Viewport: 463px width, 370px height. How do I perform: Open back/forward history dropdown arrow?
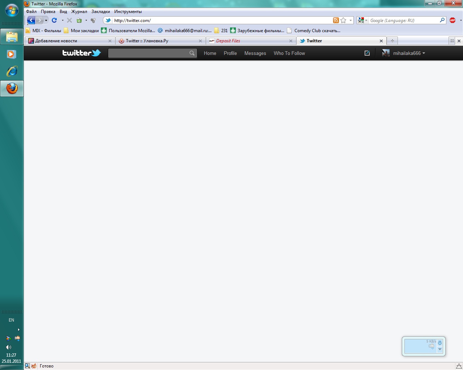coord(46,21)
